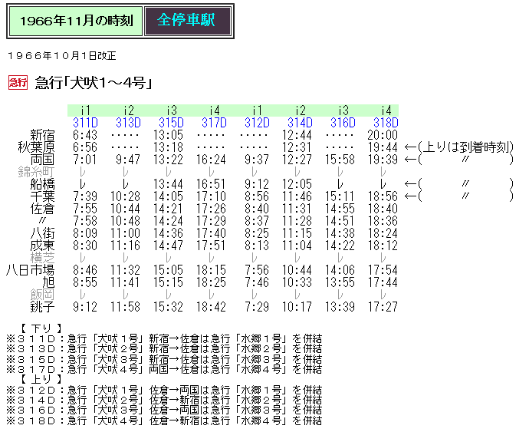Click the 16:24 Ryogoku time for 317D
This screenshot has width=529, height=432.
click(x=211, y=160)
